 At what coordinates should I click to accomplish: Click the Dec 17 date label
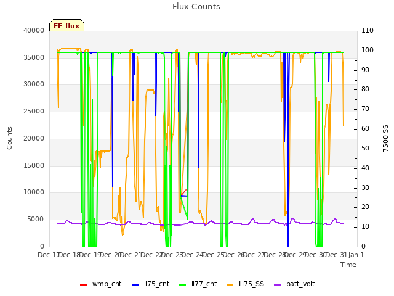[48, 255]
